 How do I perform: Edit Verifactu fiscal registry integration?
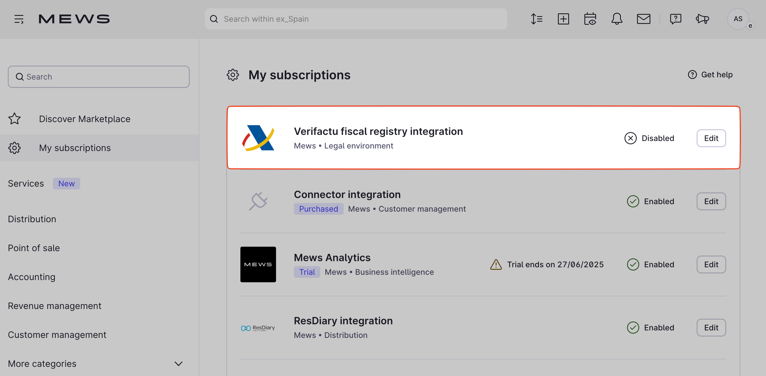pyautogui.click(x=711, y=138)
